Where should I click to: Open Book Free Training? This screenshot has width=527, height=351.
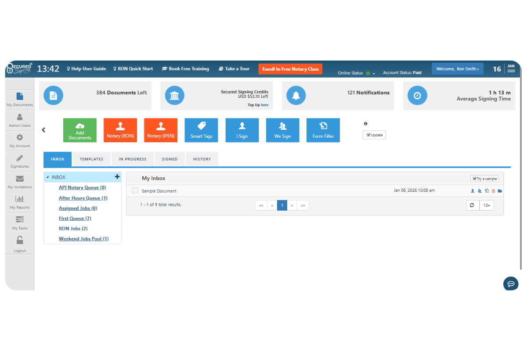pyautogui.click(x=185, y=69)
